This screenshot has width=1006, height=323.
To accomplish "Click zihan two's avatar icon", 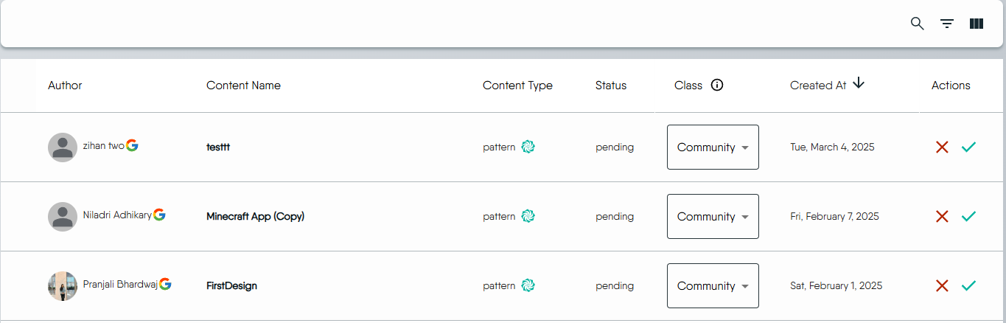I will click(63, 147).
